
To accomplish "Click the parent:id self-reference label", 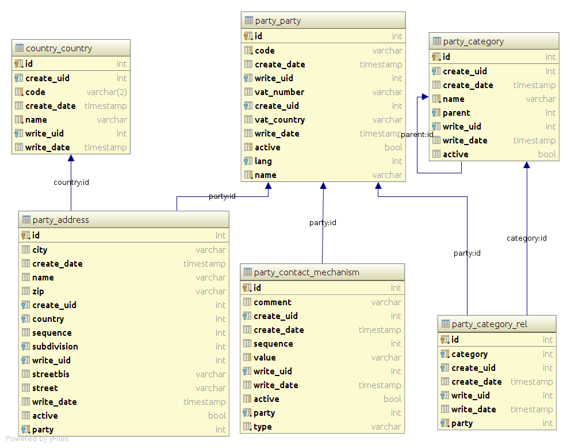I will click(417, 135).
